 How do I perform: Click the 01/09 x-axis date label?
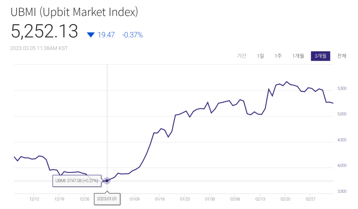134,199
